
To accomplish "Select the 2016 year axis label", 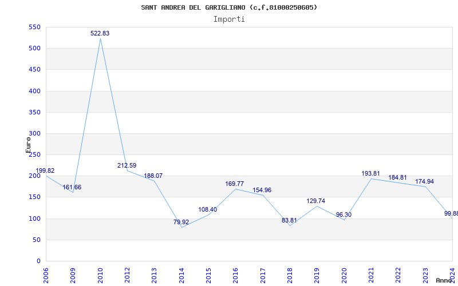I will pos(236,276).
